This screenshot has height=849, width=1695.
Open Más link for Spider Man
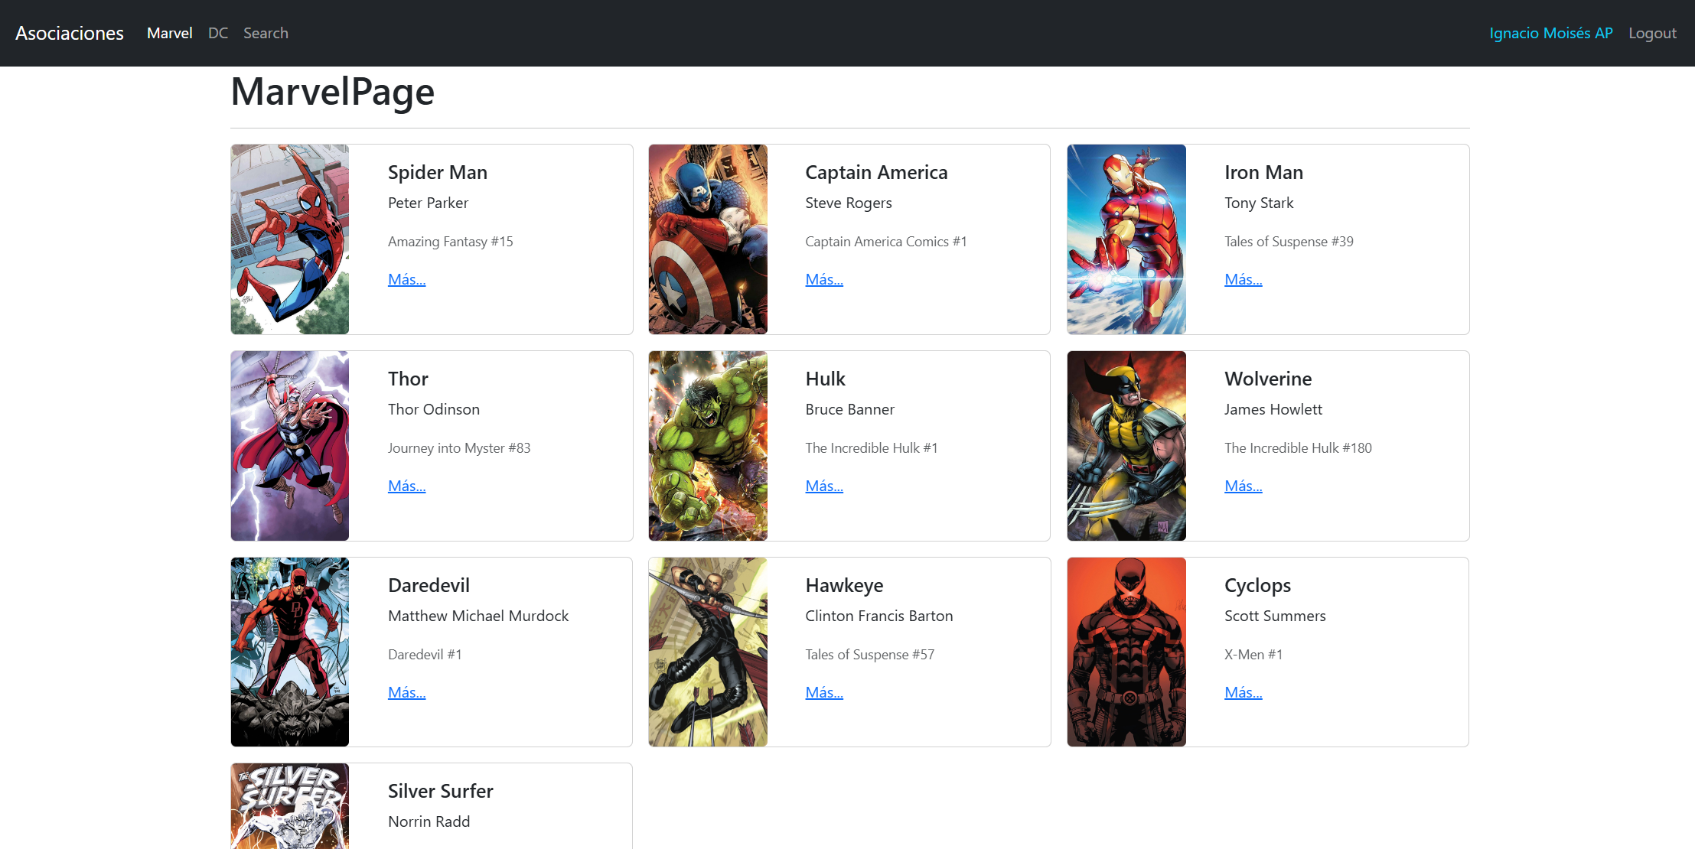coord(407,279)
